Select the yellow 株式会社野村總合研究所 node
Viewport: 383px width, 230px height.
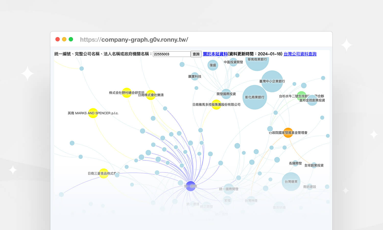127,93
